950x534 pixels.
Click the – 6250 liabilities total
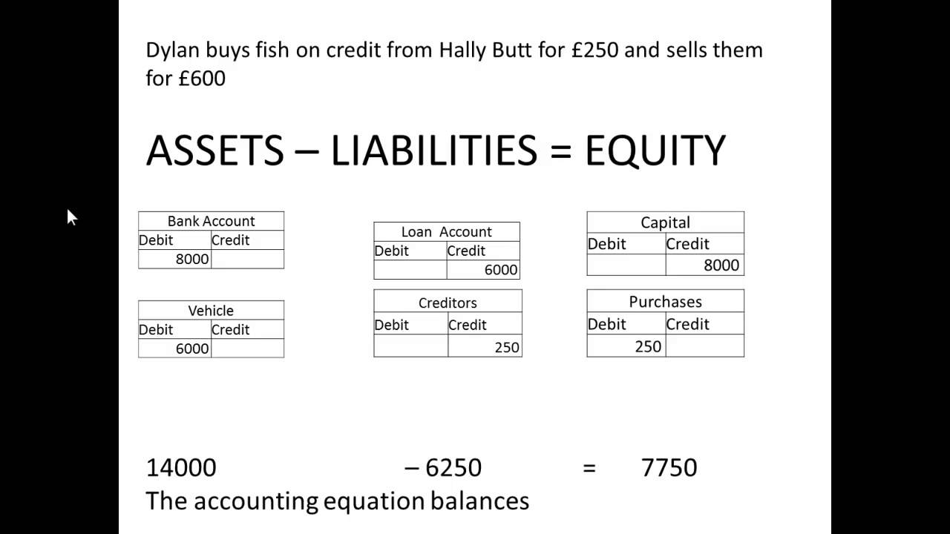point(443,468)
